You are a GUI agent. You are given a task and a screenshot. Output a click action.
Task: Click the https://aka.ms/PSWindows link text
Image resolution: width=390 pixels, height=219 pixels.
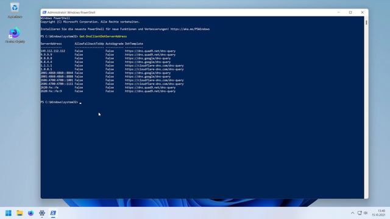pos(190,29)
